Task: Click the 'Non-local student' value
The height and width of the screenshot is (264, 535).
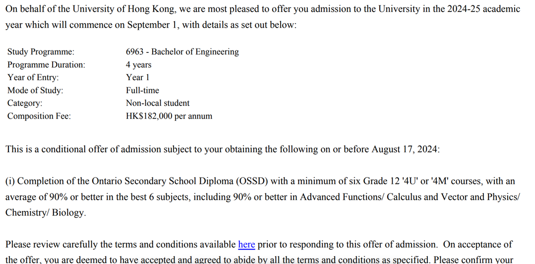Action: pos(157,103)
